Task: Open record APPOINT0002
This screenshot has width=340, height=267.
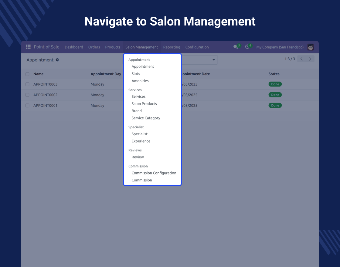Action: coord(45,95)
